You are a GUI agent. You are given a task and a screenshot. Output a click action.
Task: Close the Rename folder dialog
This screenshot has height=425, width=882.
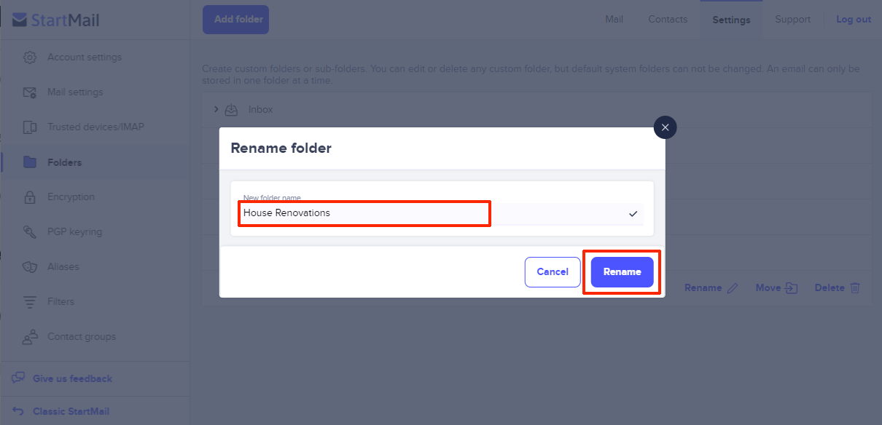(x=665, y=127)
